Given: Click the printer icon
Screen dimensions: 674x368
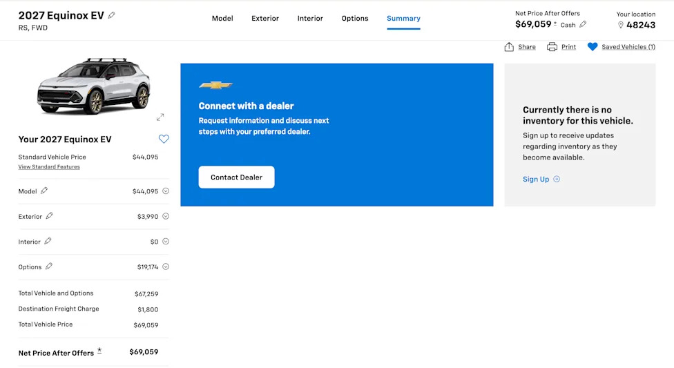Looking at the screenshot, I should click(x=552, y=47).
